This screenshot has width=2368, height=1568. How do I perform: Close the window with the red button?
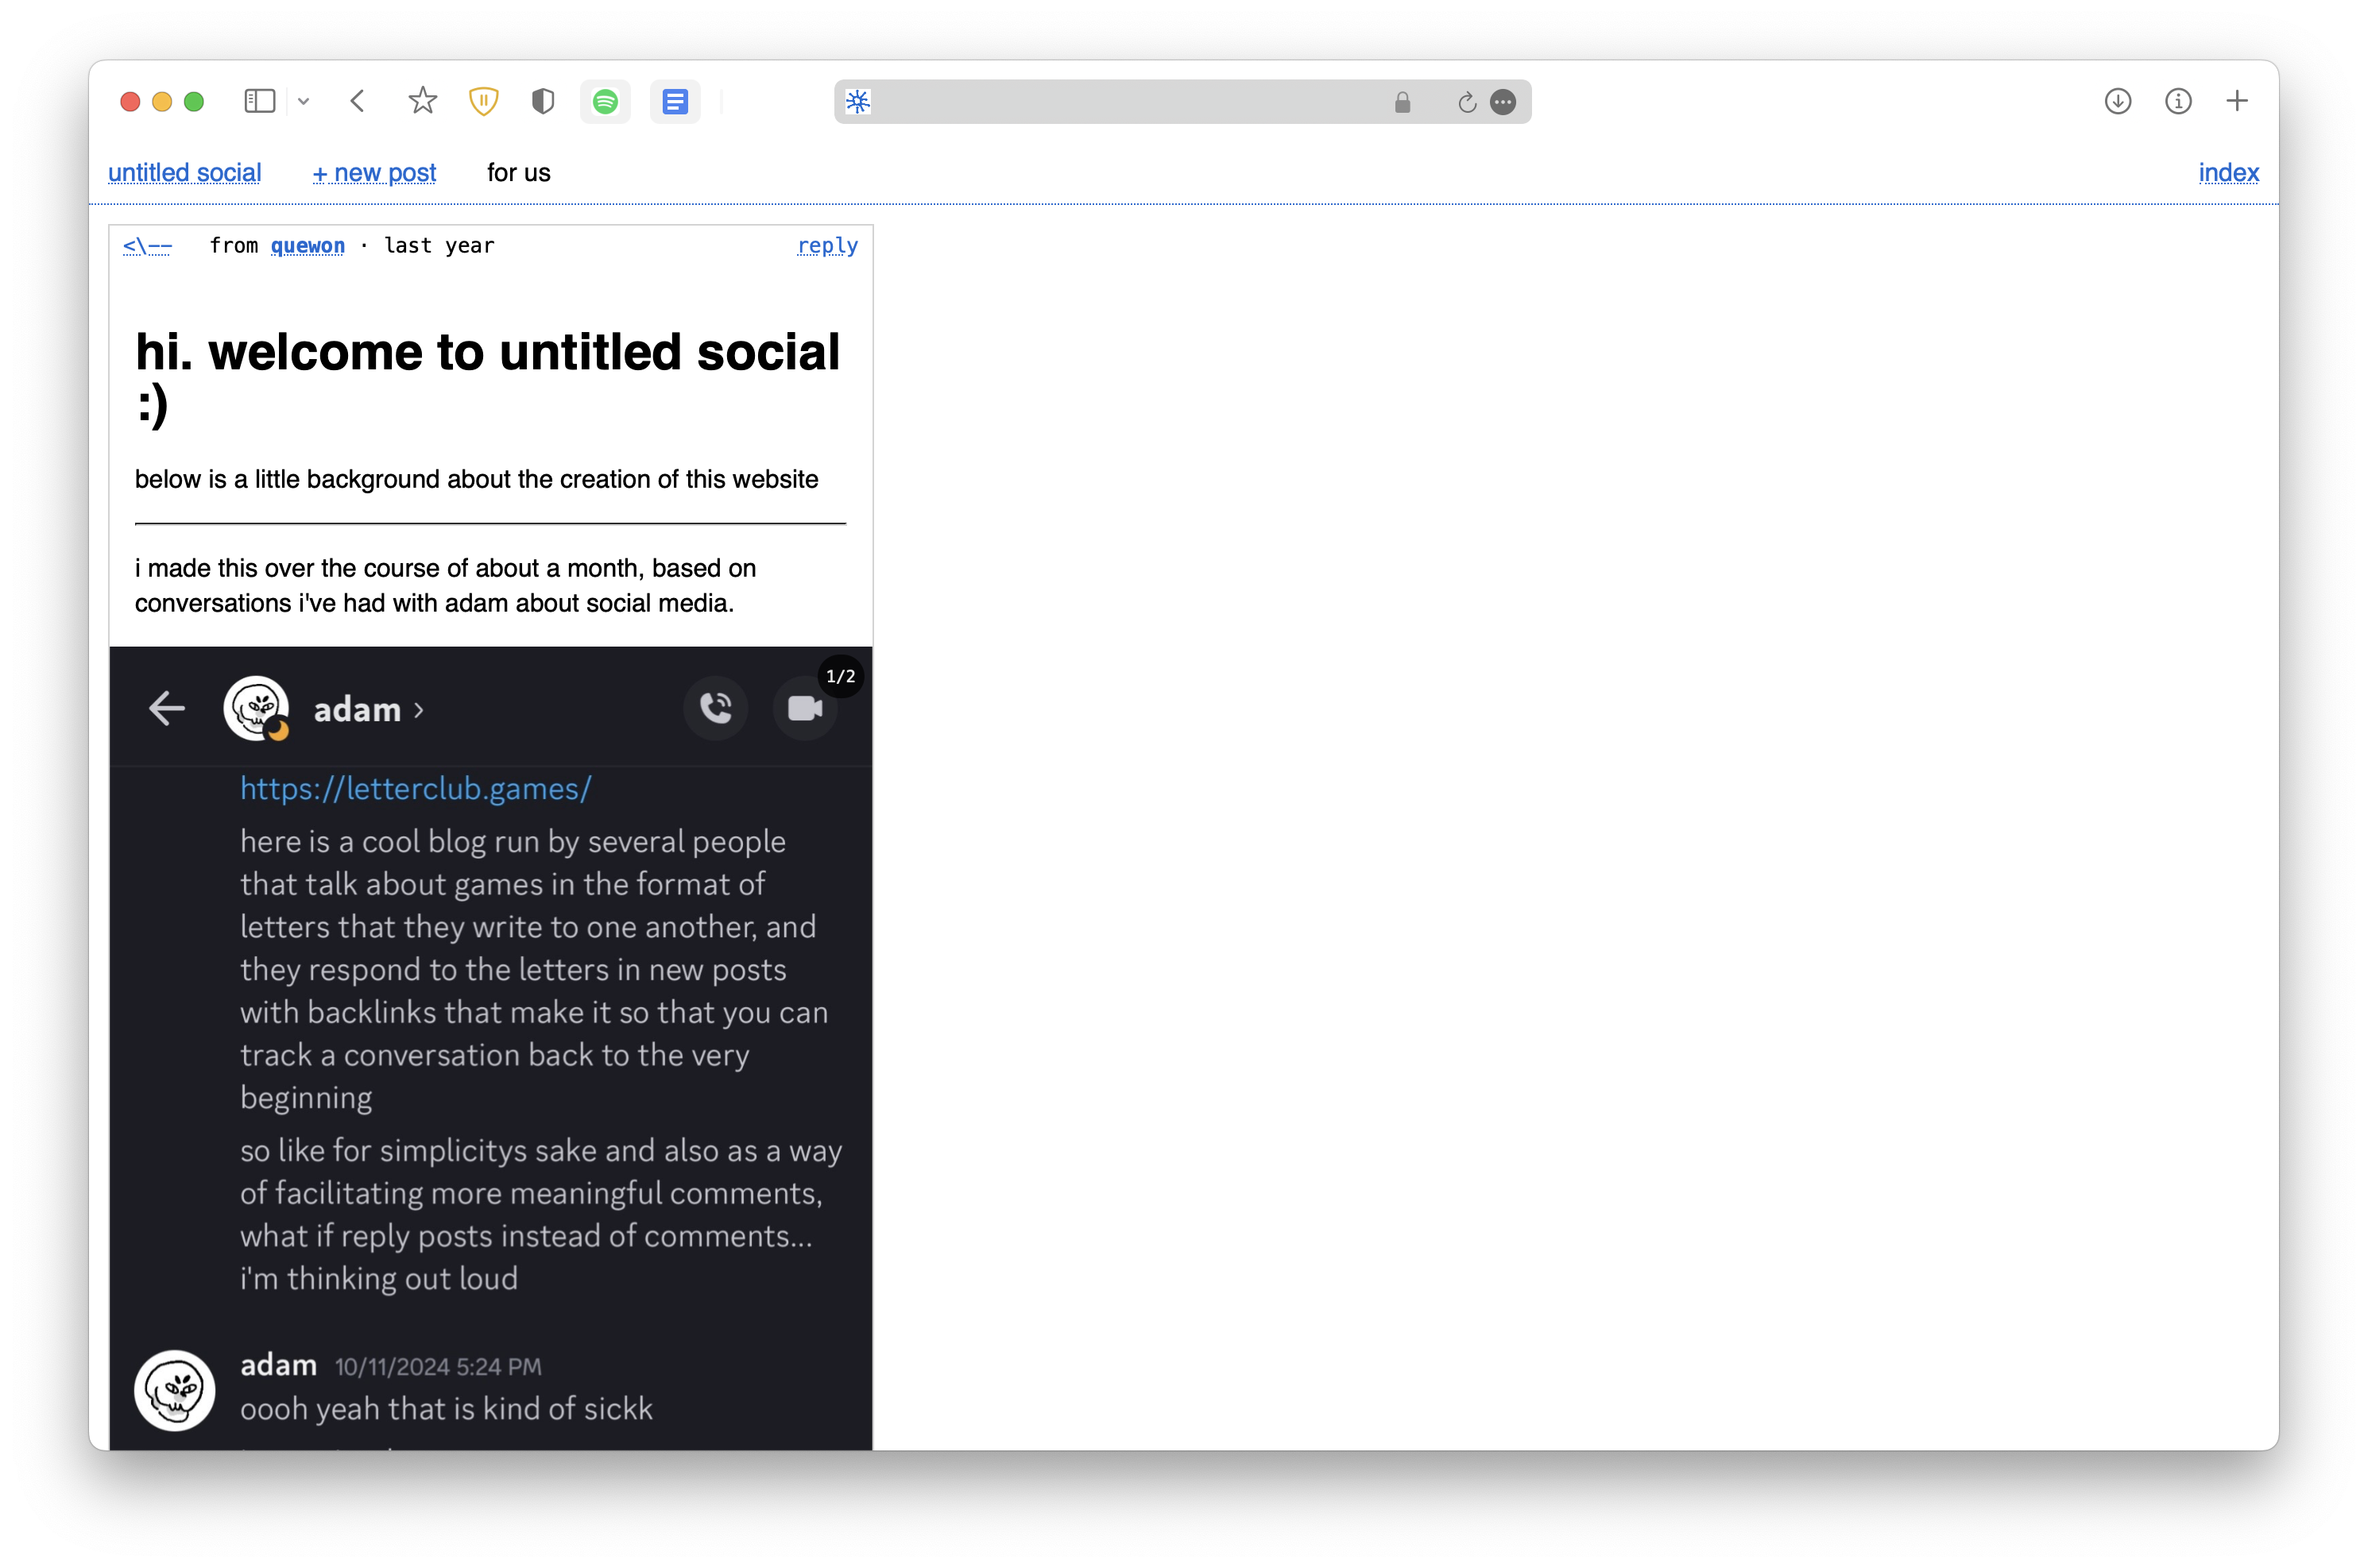pyautogui.click(x=130, y=101)
